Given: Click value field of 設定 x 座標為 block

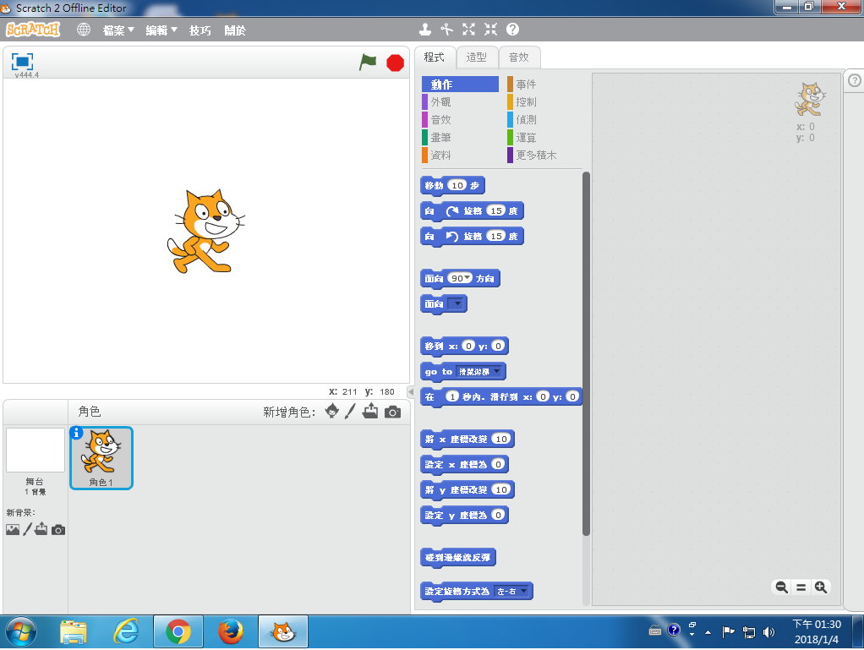Looking at the screenshot, I should [498, 464].
